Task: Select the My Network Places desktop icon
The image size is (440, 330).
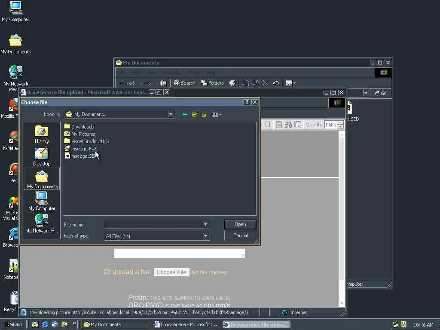Action: (x=16, y=78)
